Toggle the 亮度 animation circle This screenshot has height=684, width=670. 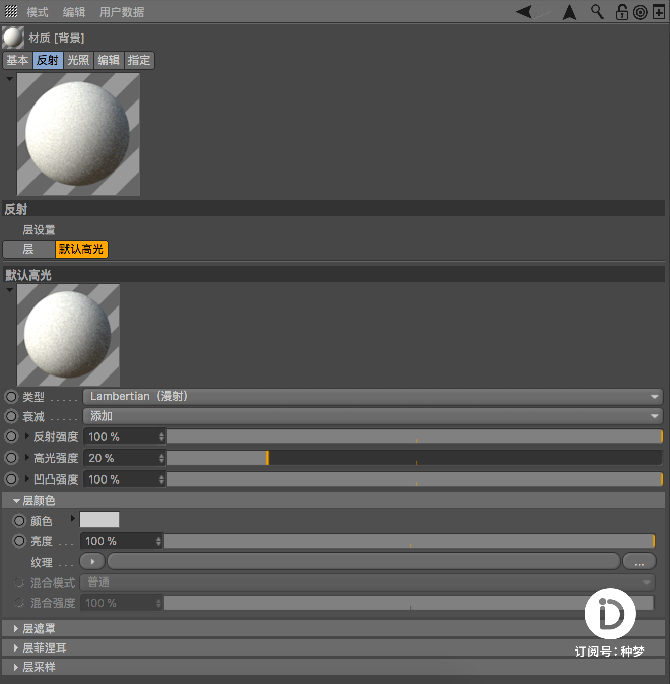coord(19,541)
